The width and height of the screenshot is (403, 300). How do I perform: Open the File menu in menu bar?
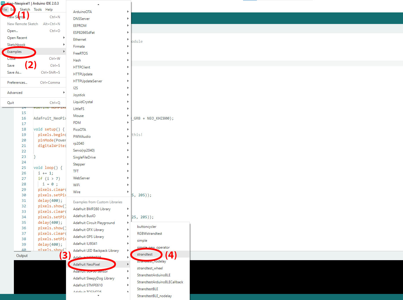pos(4,10)
